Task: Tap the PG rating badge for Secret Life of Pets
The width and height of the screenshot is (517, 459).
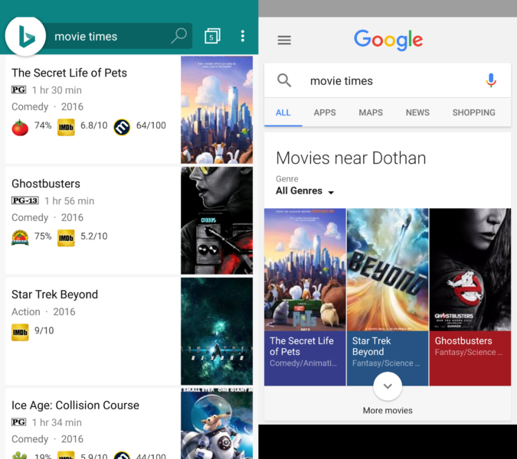Action: 19,90
